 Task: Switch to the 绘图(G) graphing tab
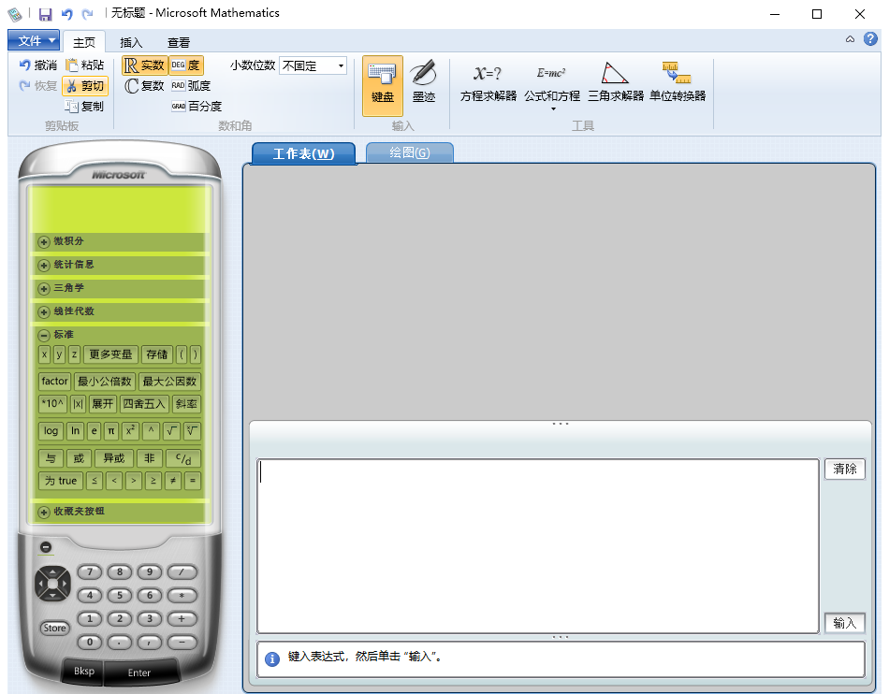409,153
